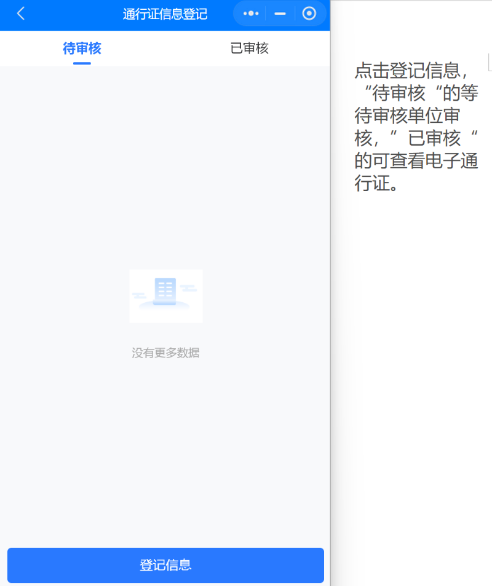The image size is (492, 586).
Task: Switch to the 已审核 tab
Action: [250, 49]
